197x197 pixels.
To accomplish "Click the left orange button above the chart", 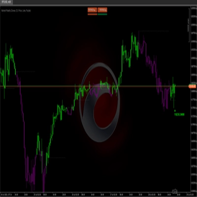I will 92,10.
